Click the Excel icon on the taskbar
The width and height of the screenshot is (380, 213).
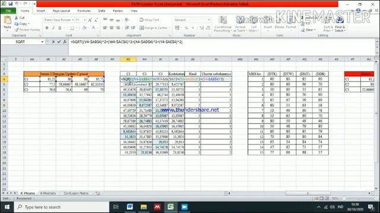pos(171,207)
